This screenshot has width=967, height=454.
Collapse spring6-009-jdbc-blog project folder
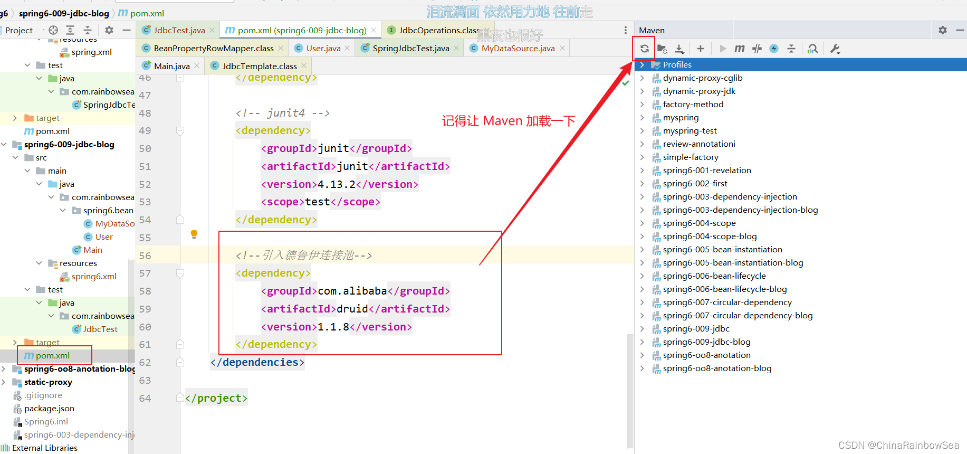point(4,144)
